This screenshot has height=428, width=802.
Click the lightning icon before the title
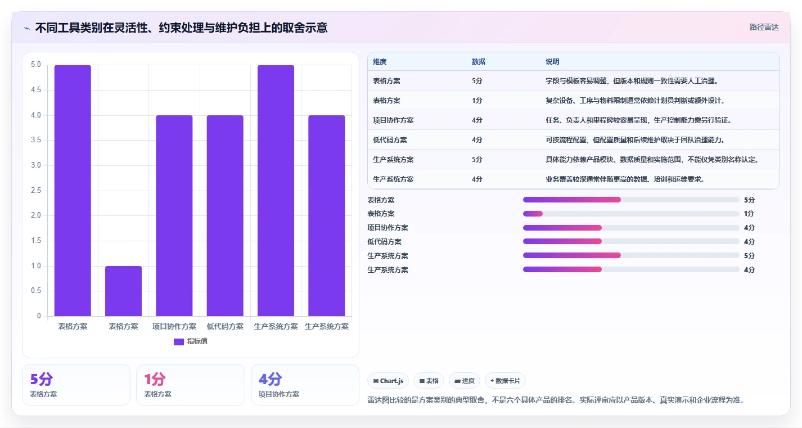pos(27,28)
